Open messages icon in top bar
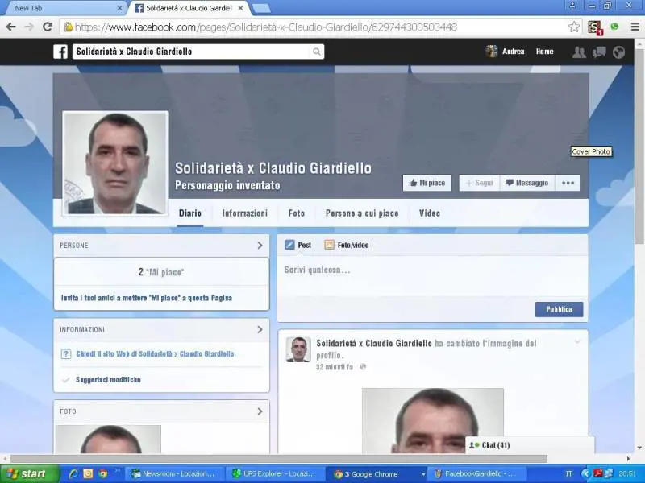 [x=599, y=52]
